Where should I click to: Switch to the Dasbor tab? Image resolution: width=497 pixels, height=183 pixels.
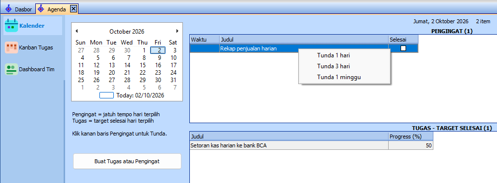pyautogui.click(x=19, y=9)
